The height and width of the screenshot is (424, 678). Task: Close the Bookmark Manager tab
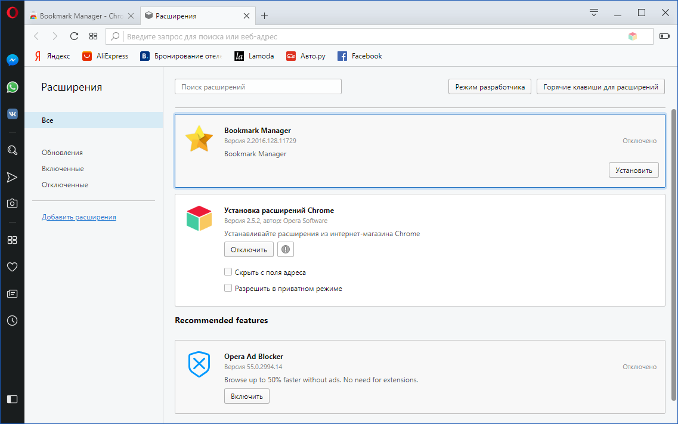[131, 16]
